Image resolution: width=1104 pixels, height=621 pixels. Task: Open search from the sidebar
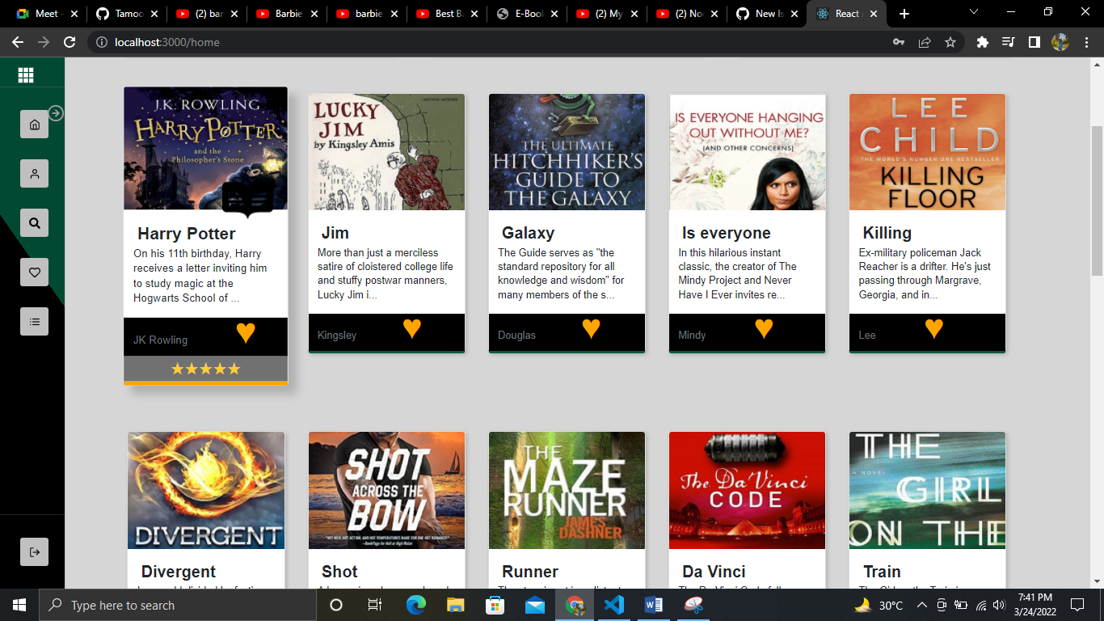pyautogui.click(x=33, y=222)
